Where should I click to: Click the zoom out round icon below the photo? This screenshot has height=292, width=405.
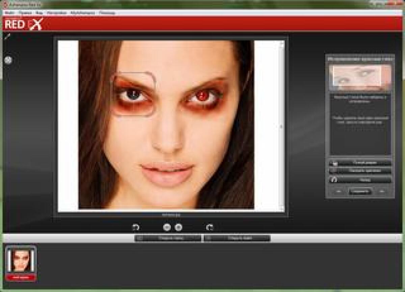click(x=167, y=228)
